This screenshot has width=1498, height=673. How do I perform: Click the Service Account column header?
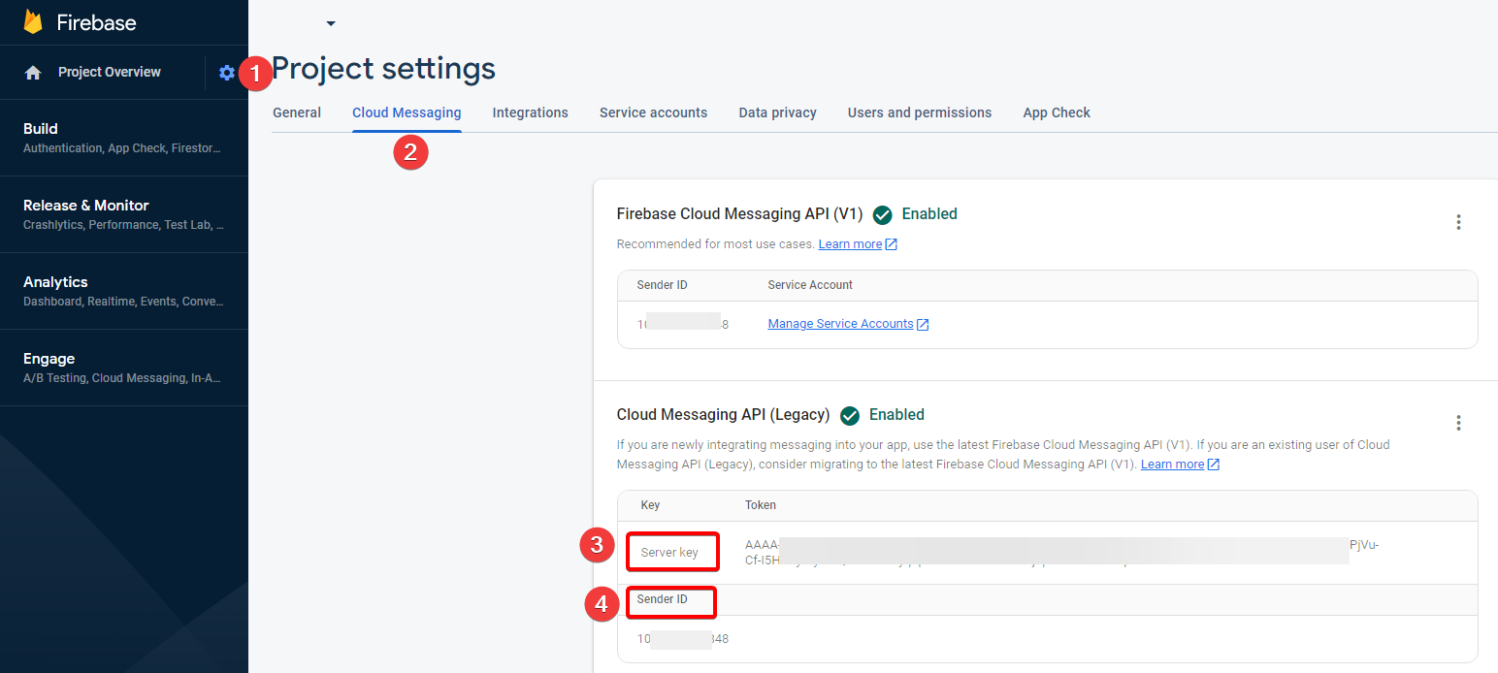(x=810, y=285)
